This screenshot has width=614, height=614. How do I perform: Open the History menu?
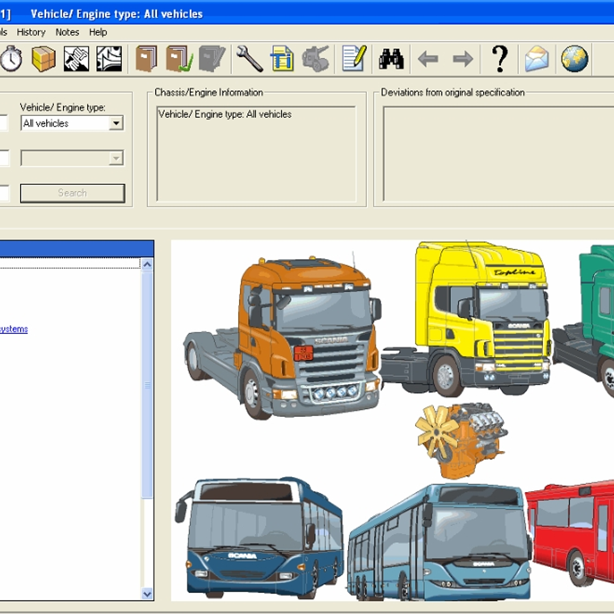[31, 32]
